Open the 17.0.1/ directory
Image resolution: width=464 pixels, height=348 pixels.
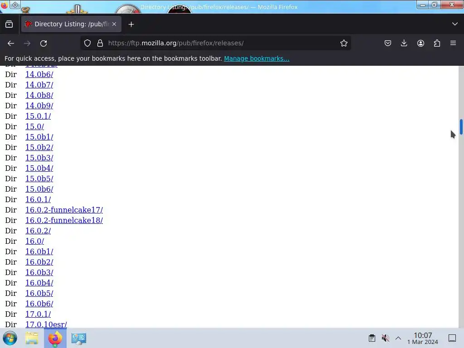pyautogui.click(x=38, y=314)
